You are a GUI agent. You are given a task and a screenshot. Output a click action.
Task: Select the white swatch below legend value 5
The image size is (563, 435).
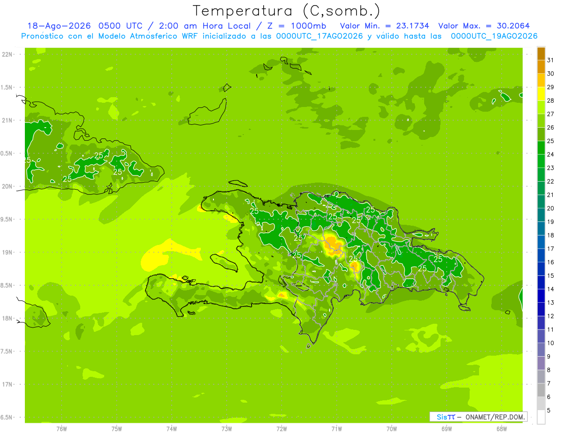(541, 417)
